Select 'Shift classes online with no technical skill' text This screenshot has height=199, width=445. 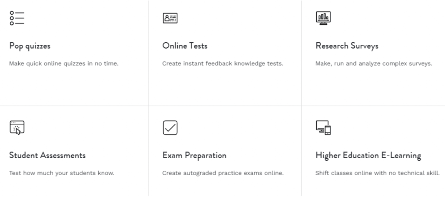point(378,173)
